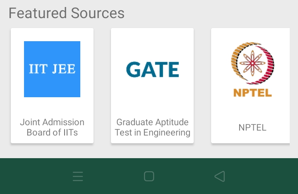Tap the GATE logo image
The height and width of the screenshot is (194, 298).
pyautogui.click(x=152, y=69)
